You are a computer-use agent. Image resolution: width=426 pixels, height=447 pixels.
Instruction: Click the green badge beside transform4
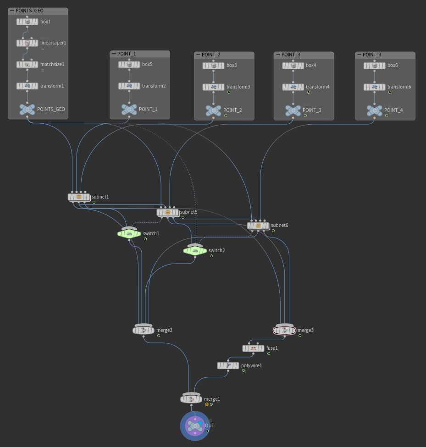click(x=309, y=92)
